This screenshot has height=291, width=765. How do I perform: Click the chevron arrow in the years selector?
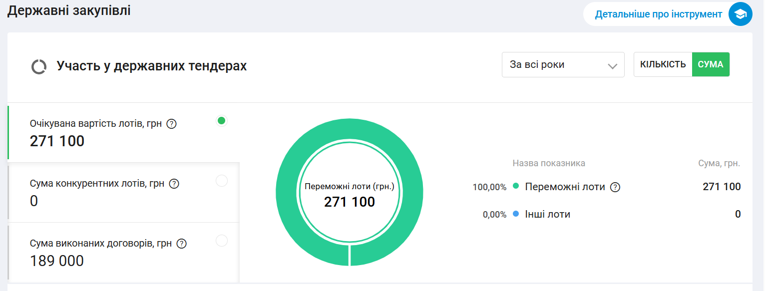(613, 66)
